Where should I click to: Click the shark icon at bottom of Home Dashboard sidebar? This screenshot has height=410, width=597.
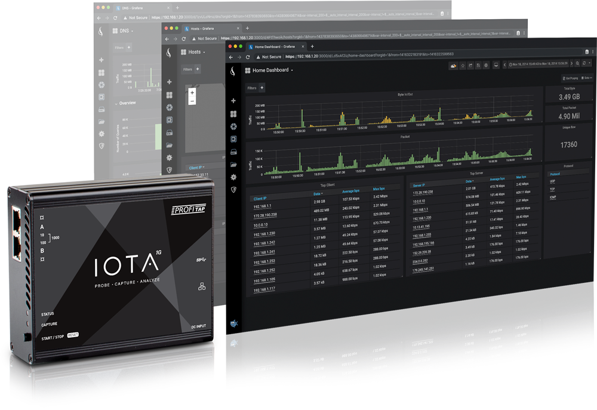coord(234,323)
